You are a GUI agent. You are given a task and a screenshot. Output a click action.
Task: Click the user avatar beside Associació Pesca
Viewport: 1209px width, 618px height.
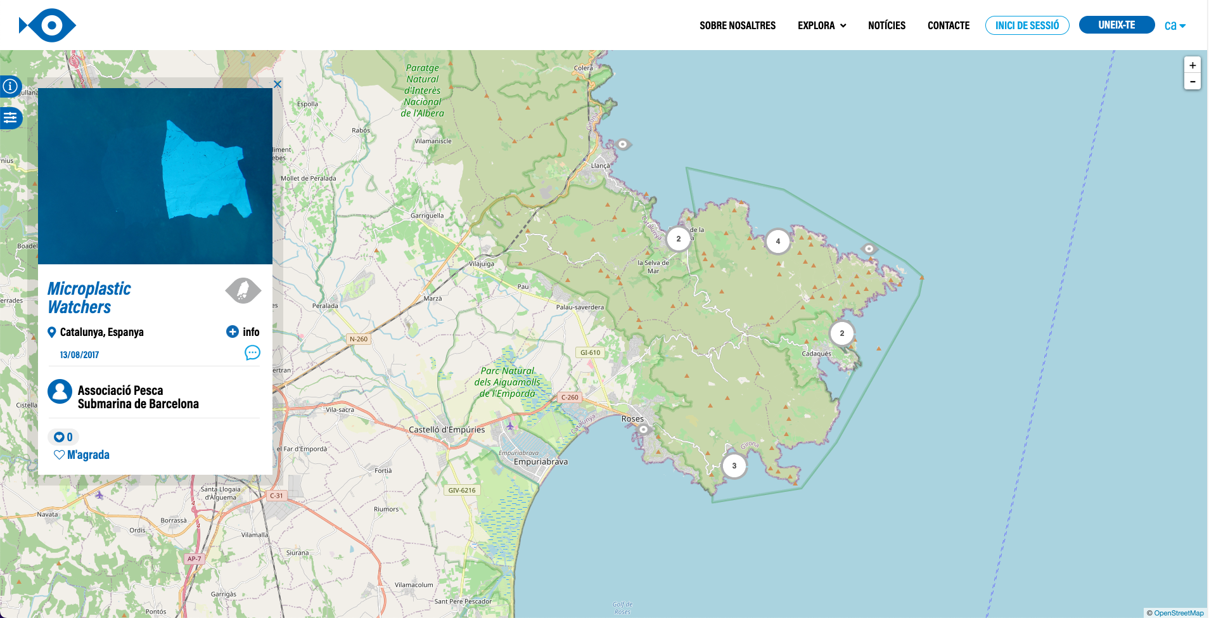click(x=60, y=392)
